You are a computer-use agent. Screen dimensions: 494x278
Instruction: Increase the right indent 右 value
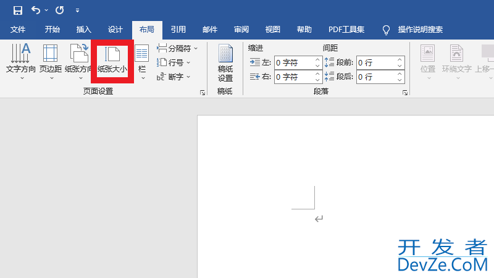click(x=317, y=74)
